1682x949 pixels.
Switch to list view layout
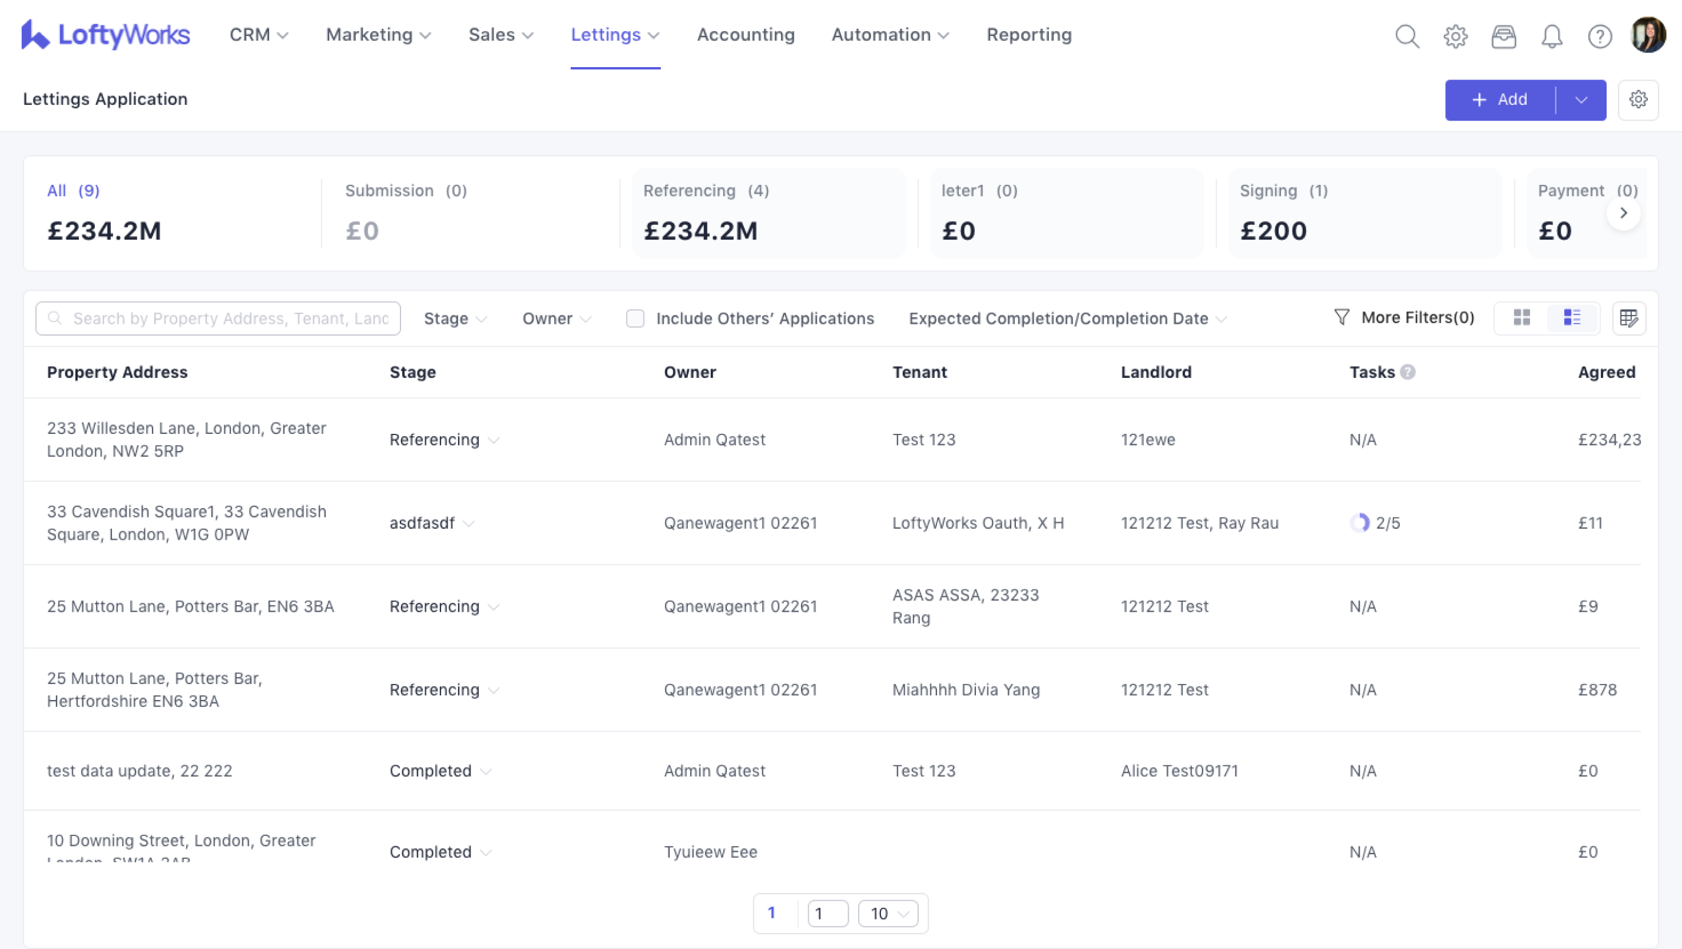pos(1572,318)
